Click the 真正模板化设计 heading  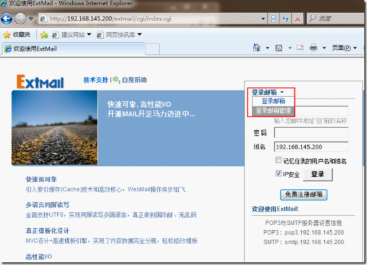point(47,231)
